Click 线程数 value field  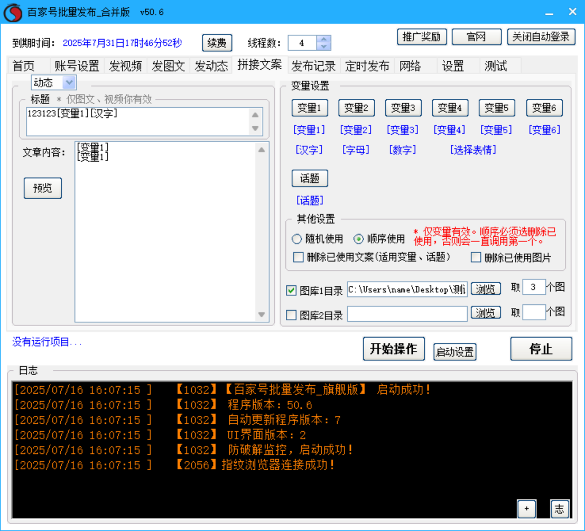coord(302,43)
